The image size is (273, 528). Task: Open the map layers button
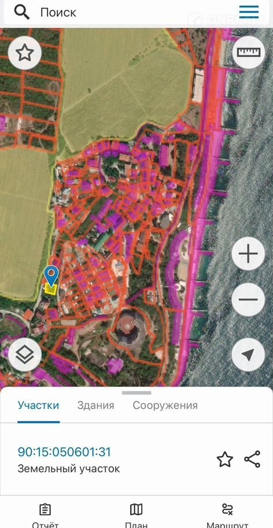point(25,355)
